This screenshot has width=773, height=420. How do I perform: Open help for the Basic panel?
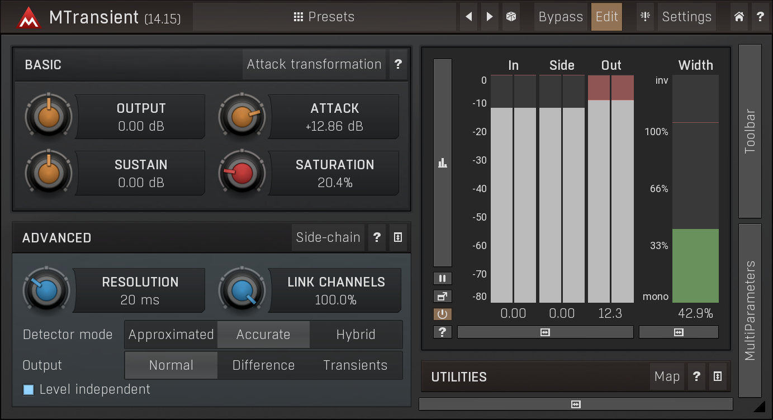point(398,64)
